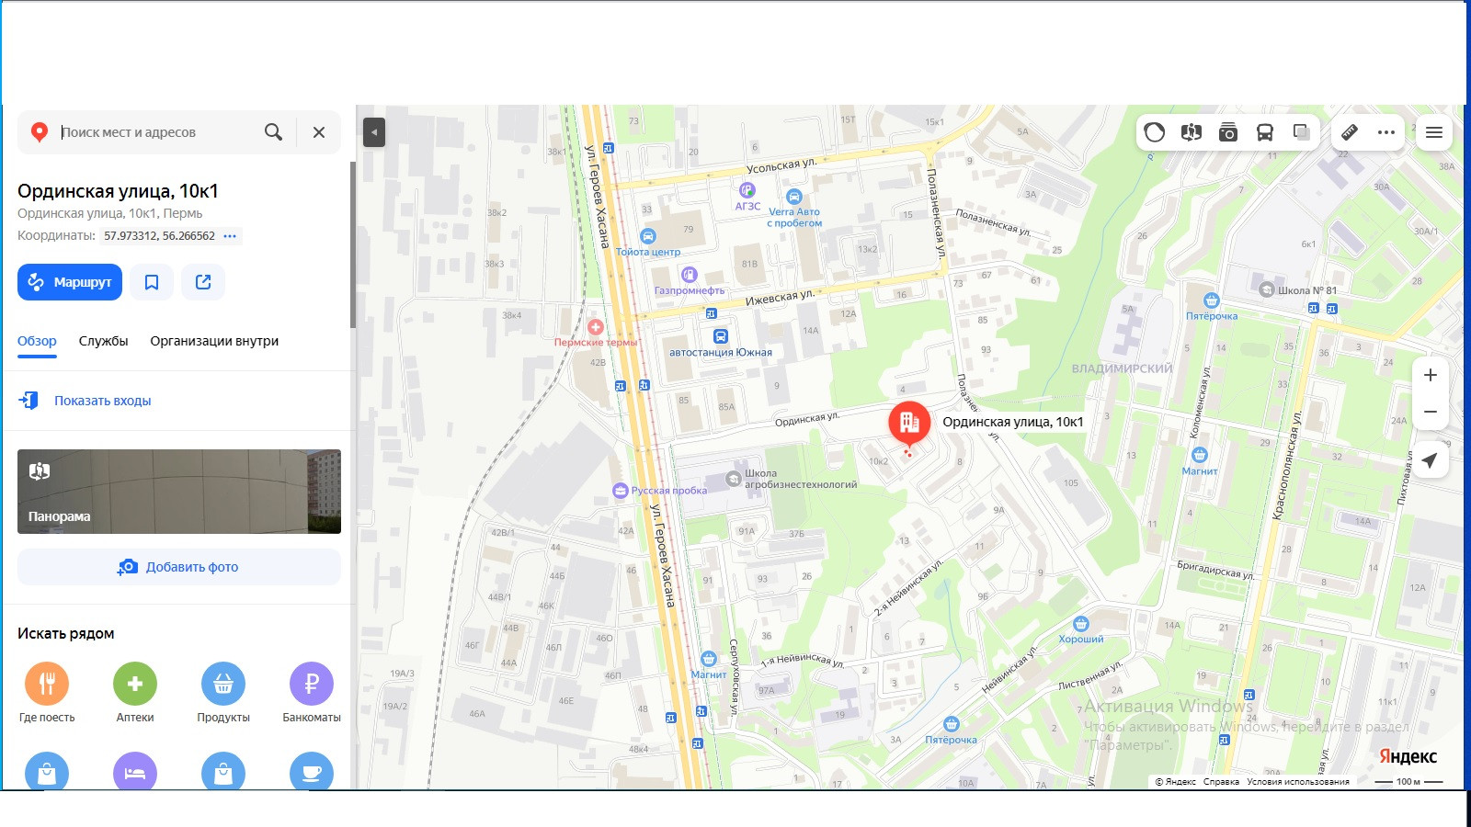The width and height of the screenshot is (1471, 827).
Task: Toggle the traffic jams layer
Action: coord(1155,132)
